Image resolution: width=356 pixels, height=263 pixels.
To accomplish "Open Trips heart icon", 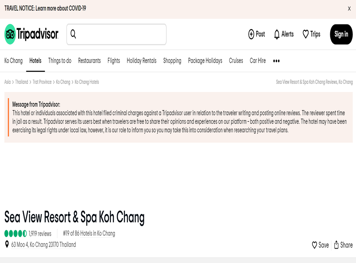I will click(306, 34).
